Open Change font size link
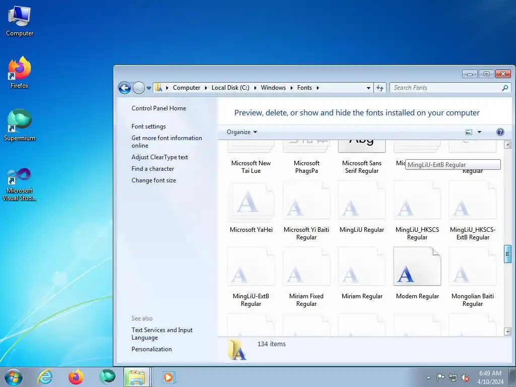The image size is (516, 387). pyautogui.click(x=154, y=180)
